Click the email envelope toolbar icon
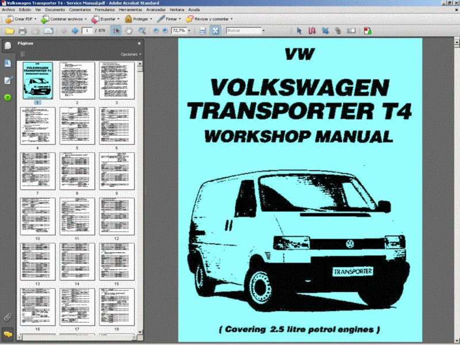 [x=48, y=31]
